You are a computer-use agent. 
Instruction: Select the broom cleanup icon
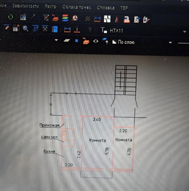pos(117,19)
